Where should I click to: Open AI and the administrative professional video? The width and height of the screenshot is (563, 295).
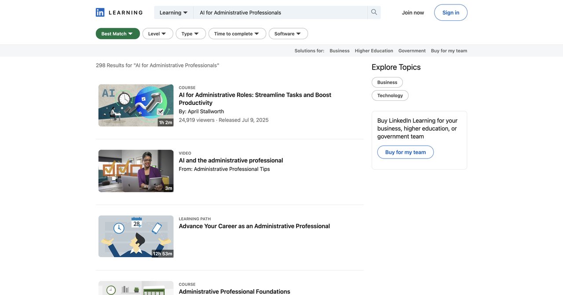[x=231, y=160]
